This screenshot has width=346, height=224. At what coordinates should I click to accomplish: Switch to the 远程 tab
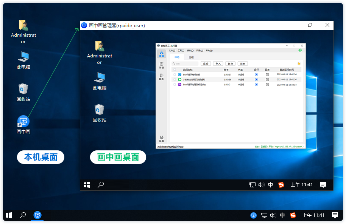tap(191, 57)
